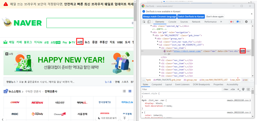Activate the DevTools element inspector picker
Screen dimensions: 257x121
tap(144, 22)
